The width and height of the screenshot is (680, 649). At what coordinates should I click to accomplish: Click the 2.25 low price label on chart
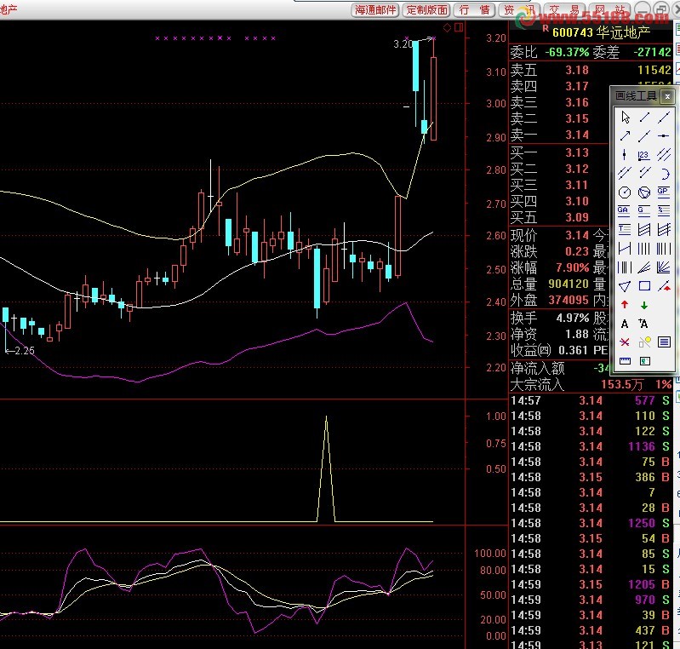tap(25, 351)
